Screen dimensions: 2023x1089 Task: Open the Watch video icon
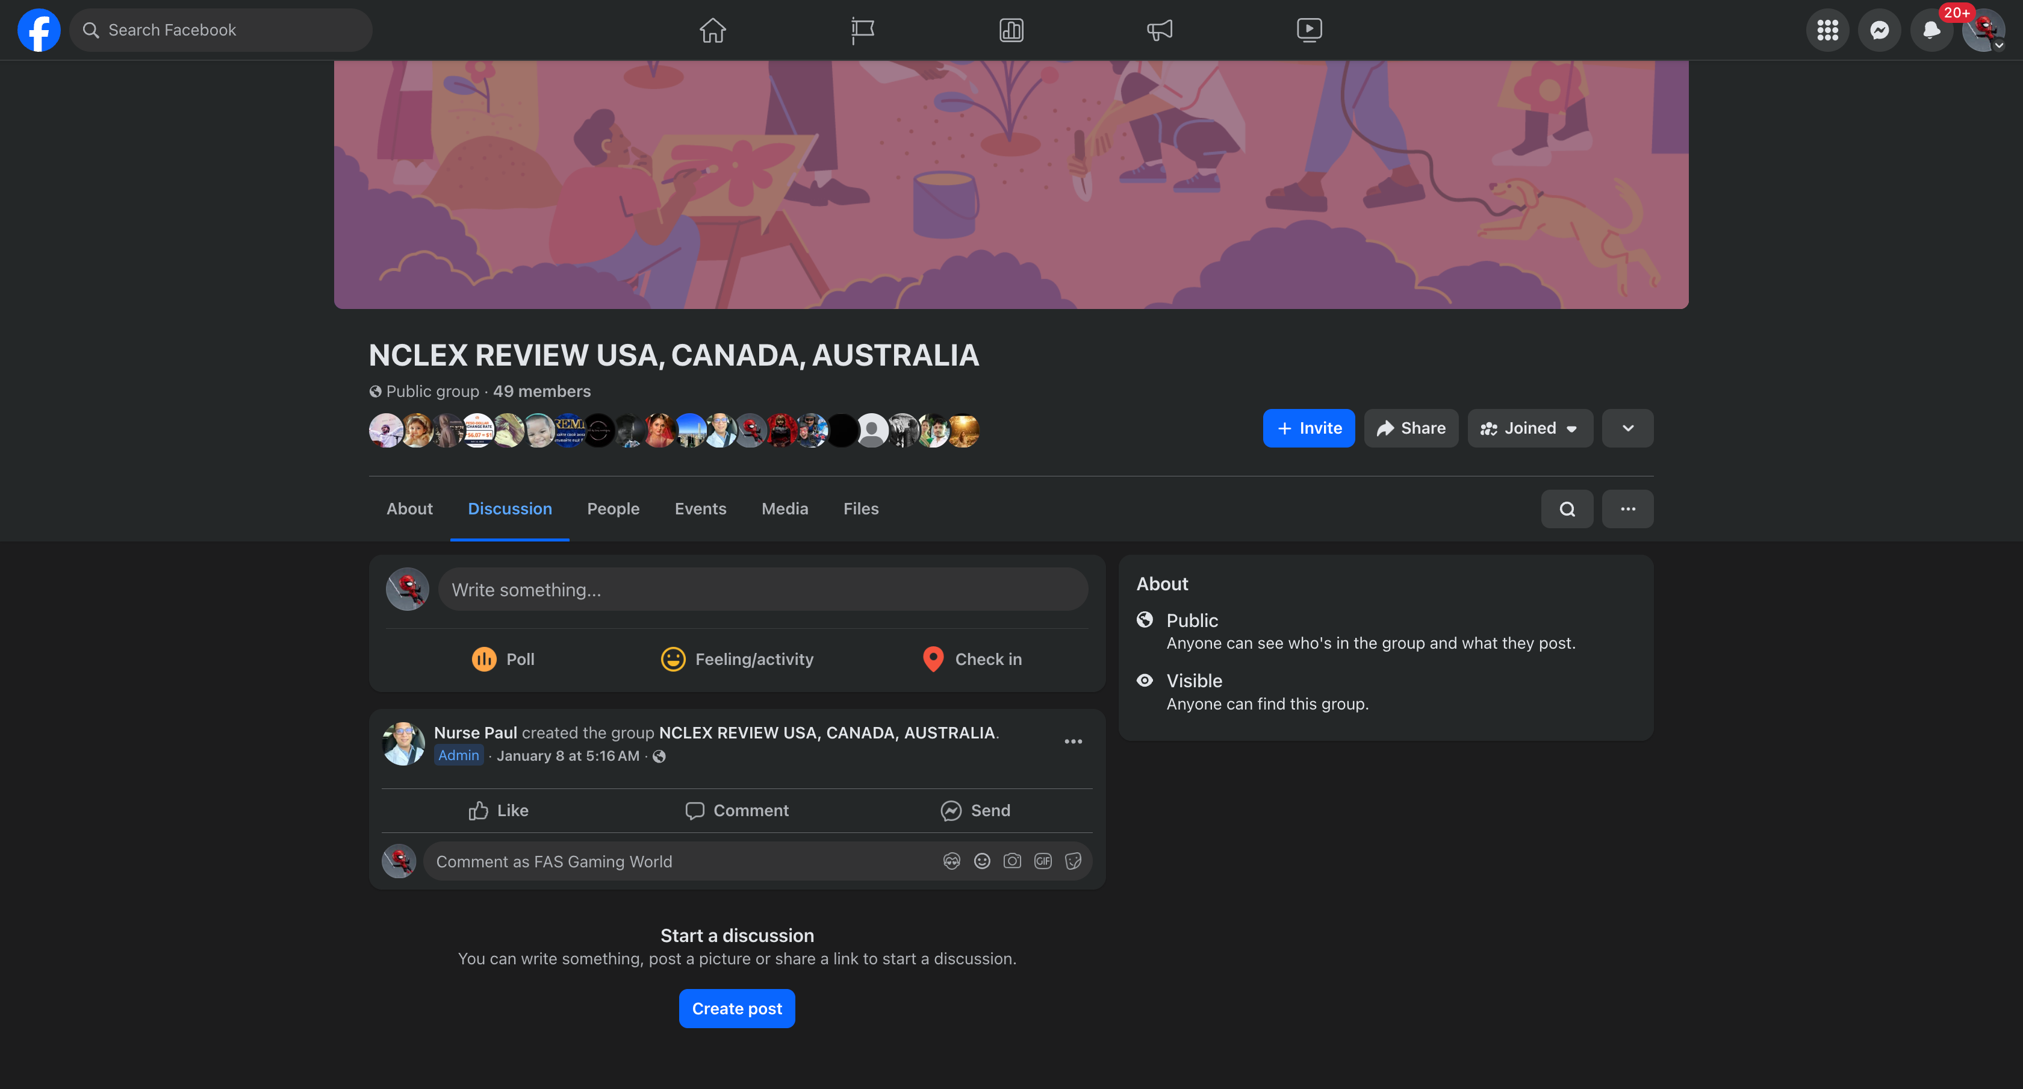[1309, 30]
